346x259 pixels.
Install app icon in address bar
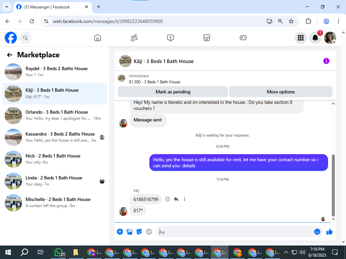pos(269,21)
